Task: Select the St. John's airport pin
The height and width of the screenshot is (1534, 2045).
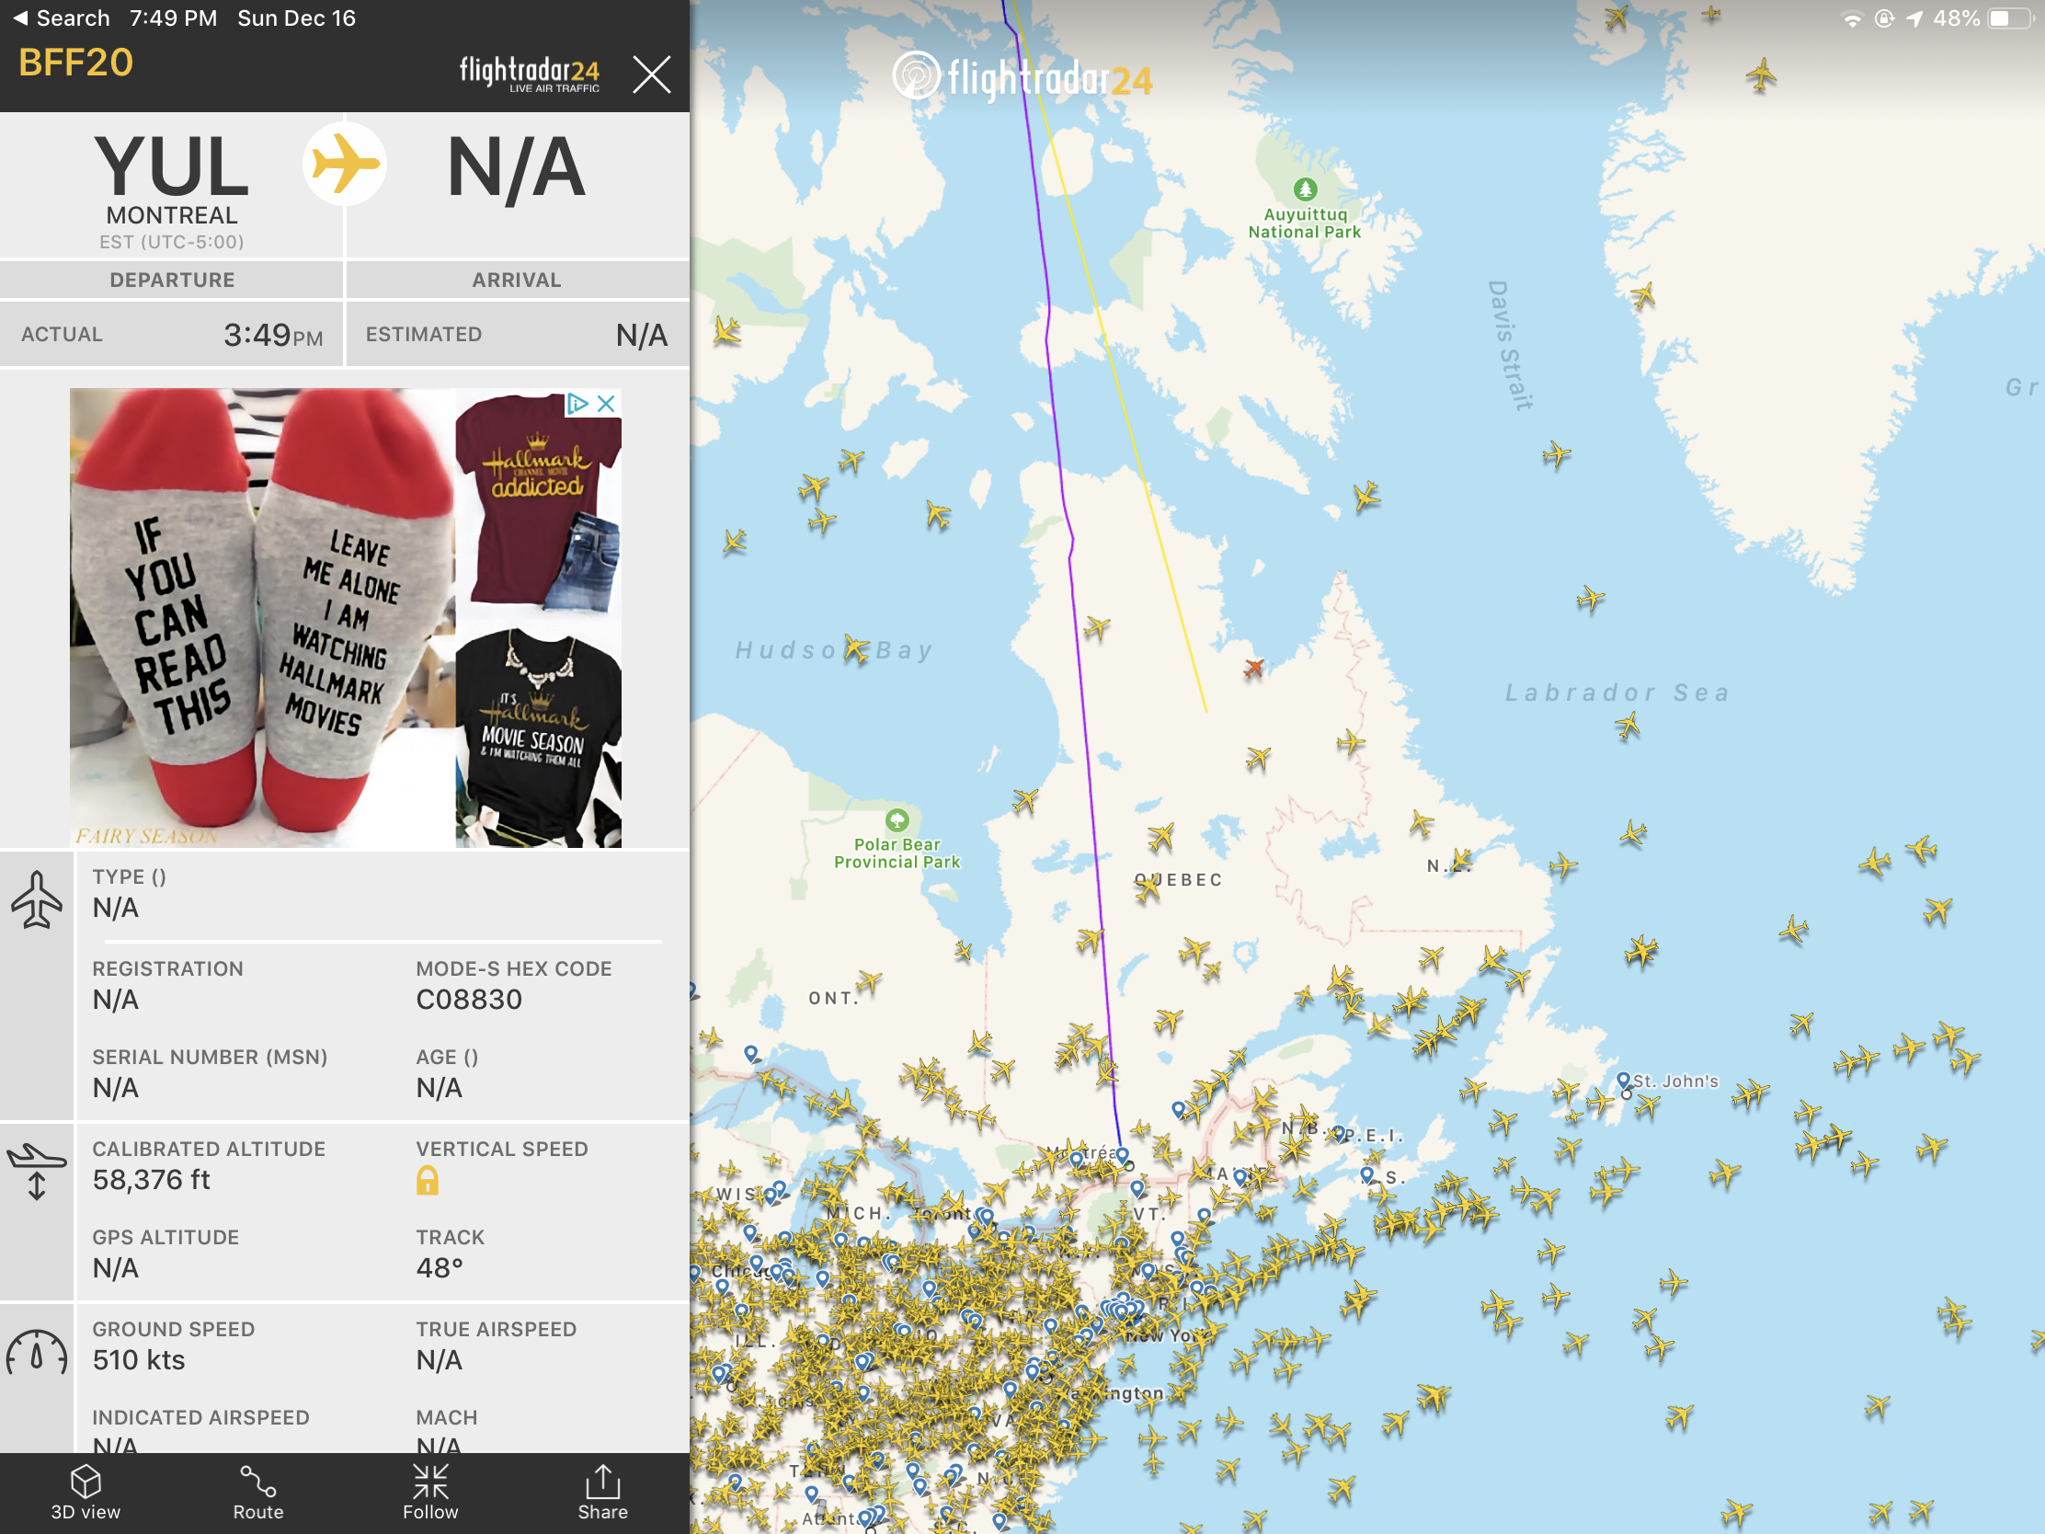Action: 1624,1081
